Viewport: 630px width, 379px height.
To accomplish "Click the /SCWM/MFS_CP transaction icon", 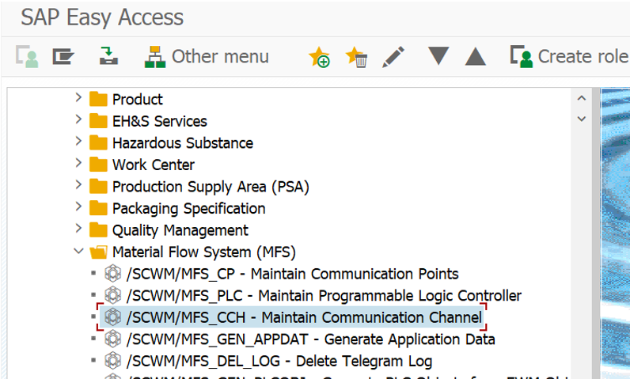I will tap(113, 274).
